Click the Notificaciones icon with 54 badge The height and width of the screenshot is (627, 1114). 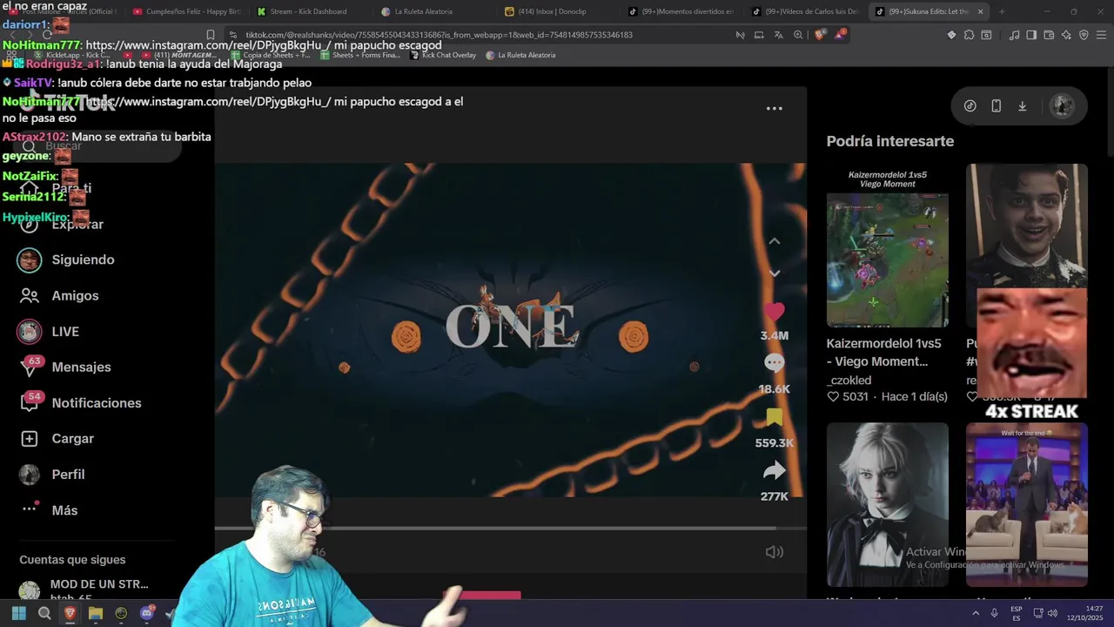pos(30,402)
